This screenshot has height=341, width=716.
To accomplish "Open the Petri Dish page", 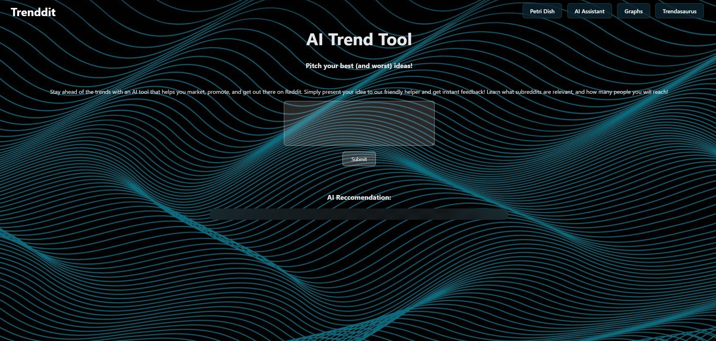I will coord(542,11).
